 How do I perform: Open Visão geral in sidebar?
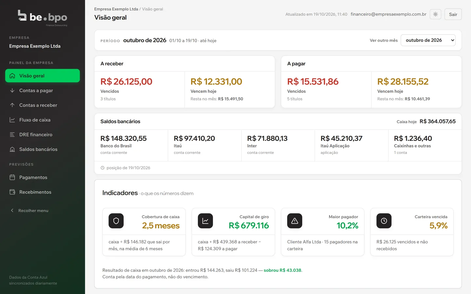pyautogui.click(x=43, y=76)
